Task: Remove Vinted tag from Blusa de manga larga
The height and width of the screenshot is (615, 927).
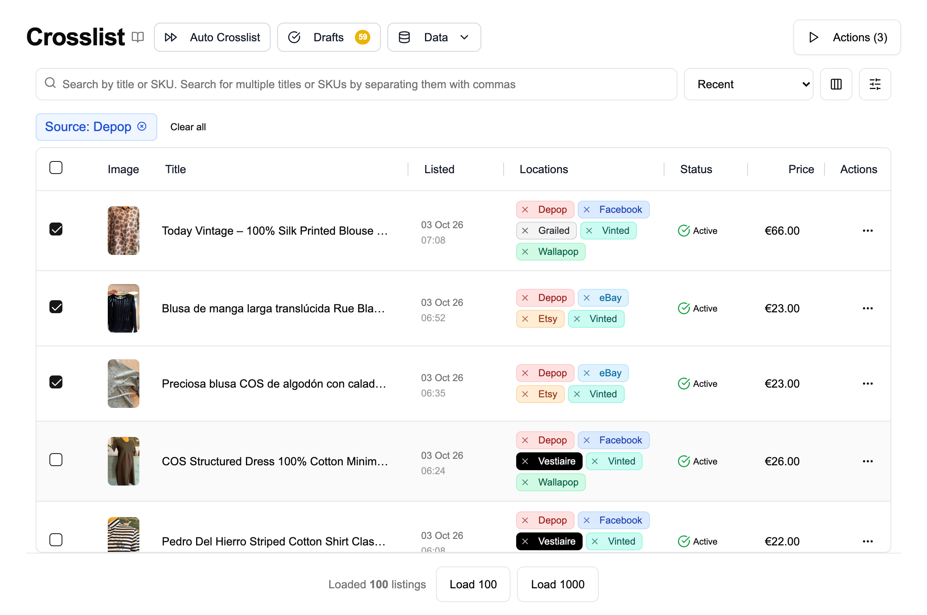Action: pos(577,319)
